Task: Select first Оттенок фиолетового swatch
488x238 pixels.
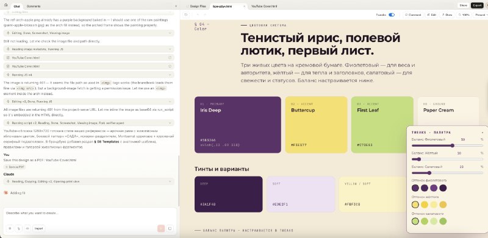Action: (x=415, y=187)
